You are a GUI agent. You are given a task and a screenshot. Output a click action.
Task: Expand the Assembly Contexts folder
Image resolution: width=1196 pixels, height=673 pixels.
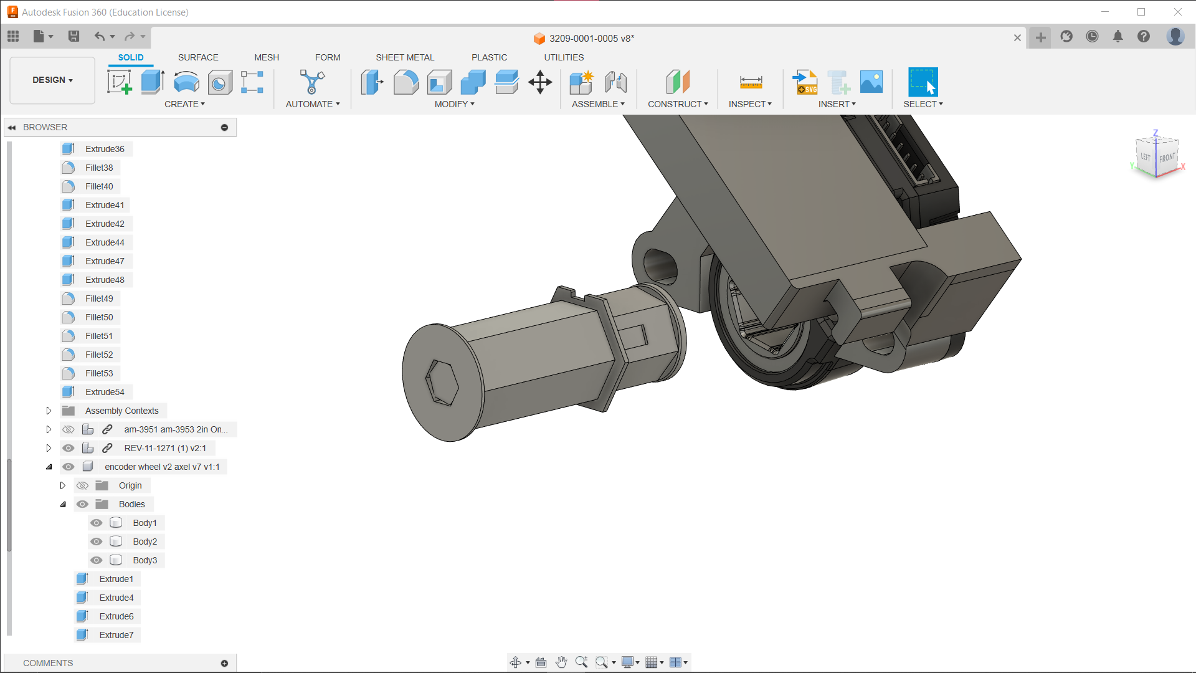49,411
